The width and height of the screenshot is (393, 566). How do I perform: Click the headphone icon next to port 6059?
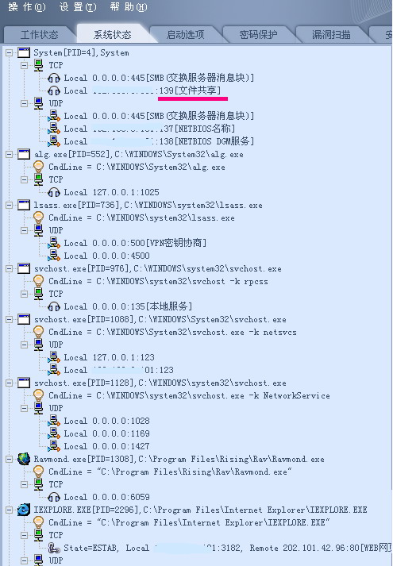coord(54,497)
